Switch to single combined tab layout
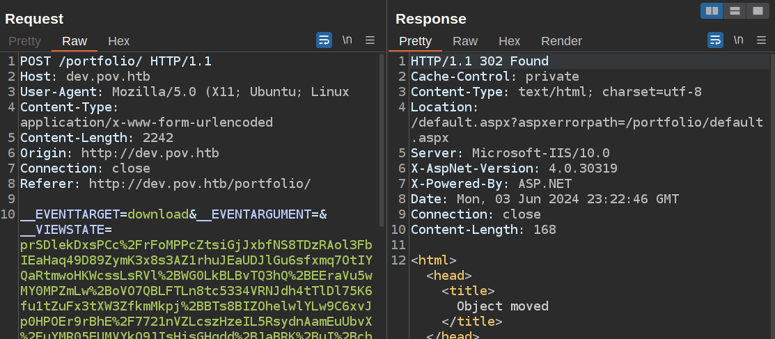The height and width of the screenshot is (339, 775). pyautogui.click(x=756, y=10)
